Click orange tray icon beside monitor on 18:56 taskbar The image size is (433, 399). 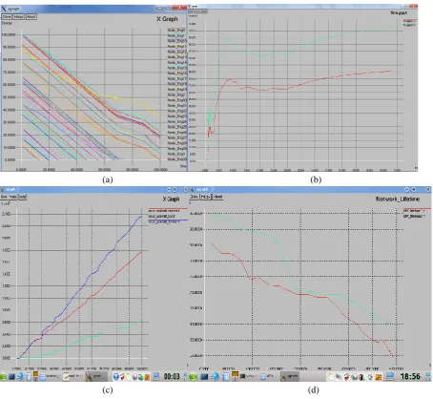[379, 377]
